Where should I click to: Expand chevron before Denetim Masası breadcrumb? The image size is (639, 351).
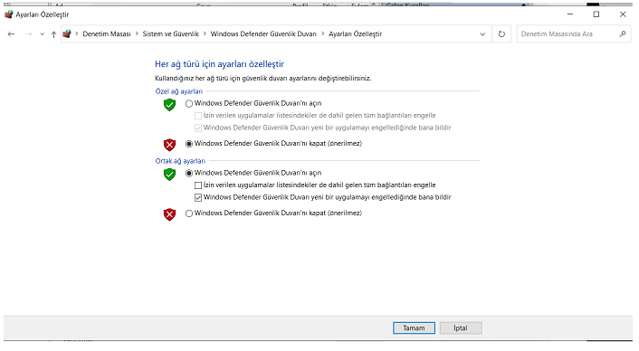(x=77, y=33)
